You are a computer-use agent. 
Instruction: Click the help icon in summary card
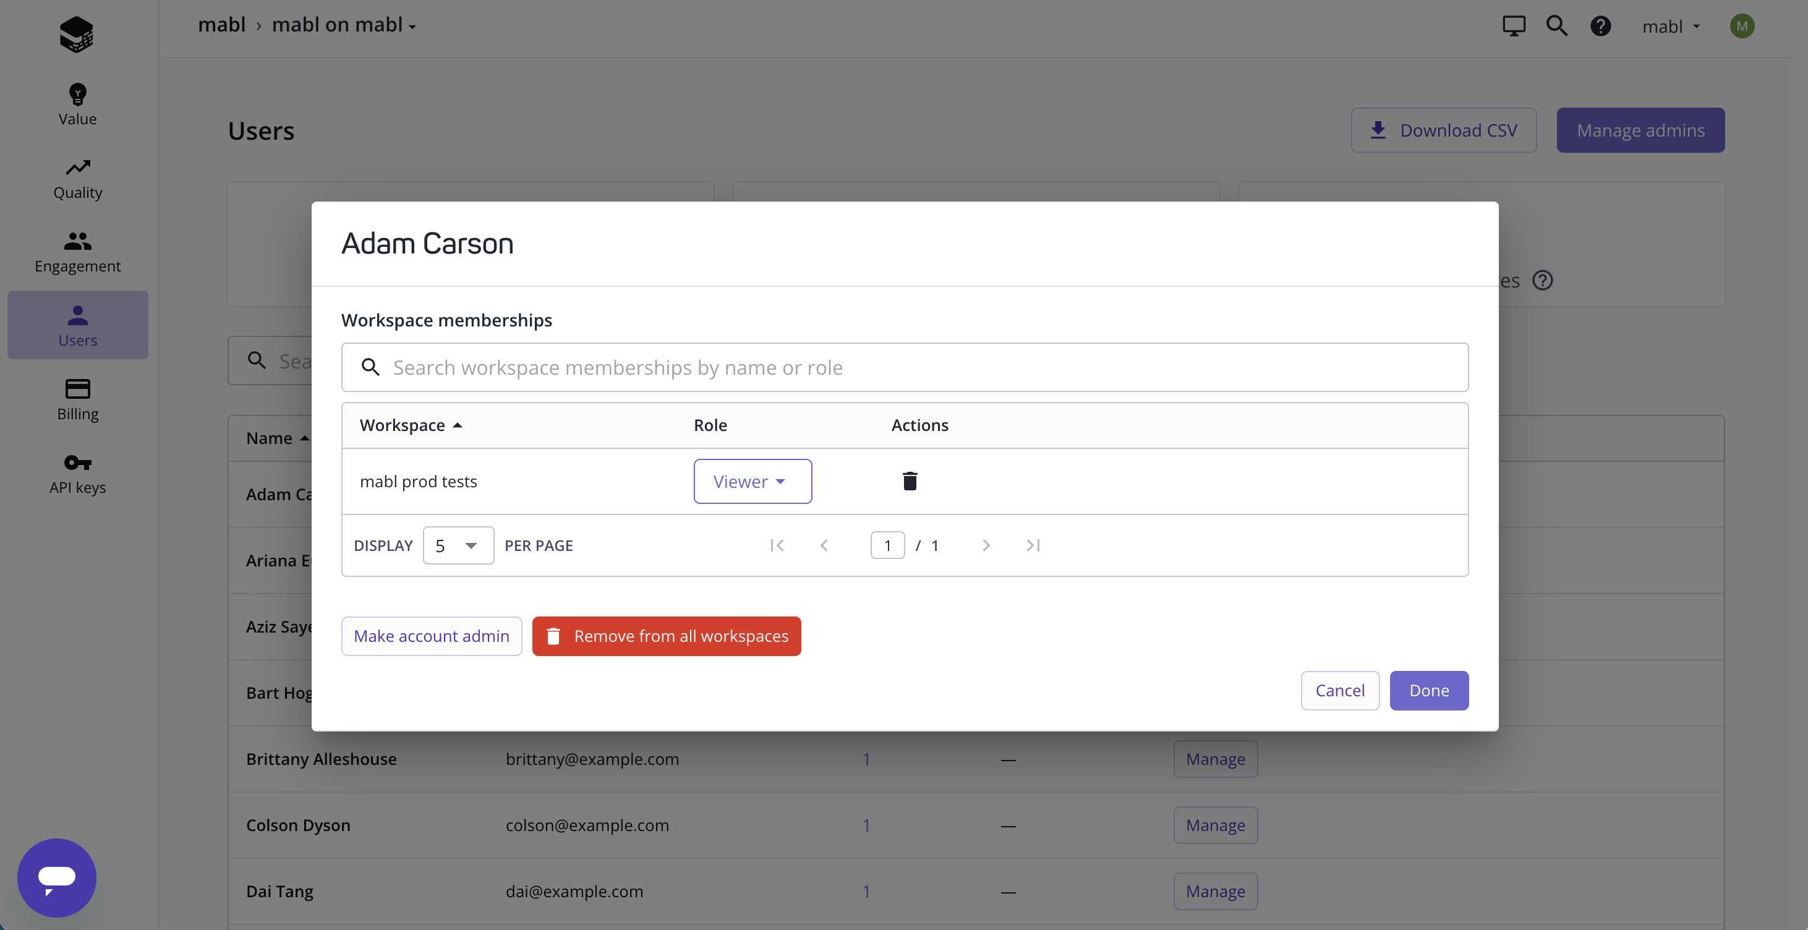1542,280
